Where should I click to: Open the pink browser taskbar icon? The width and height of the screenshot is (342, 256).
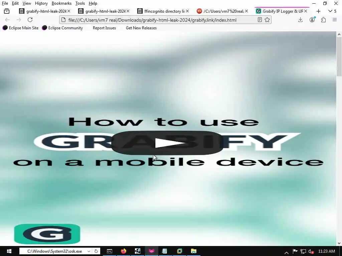[x=152, y=251]
